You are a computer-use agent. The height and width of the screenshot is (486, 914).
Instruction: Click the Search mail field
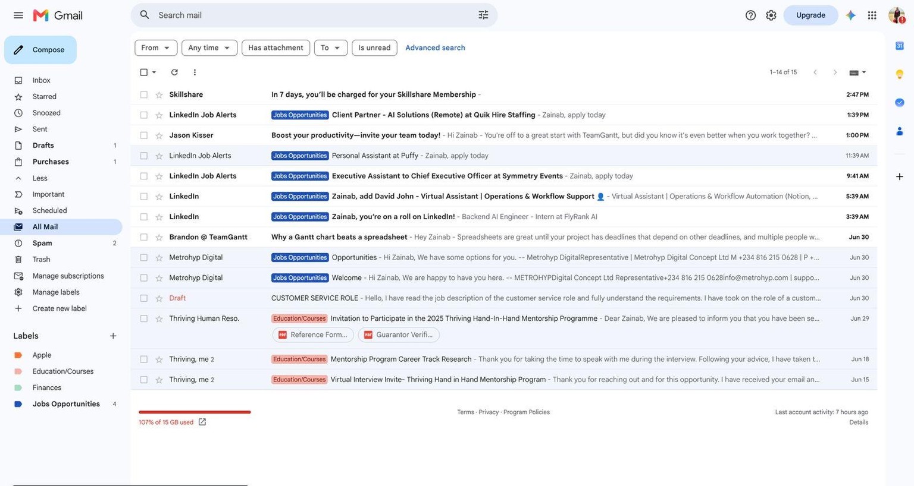(x=314, y=15)
